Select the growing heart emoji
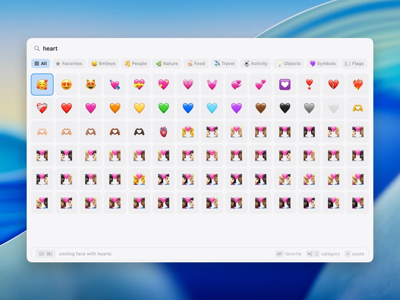This screenshot has width=400, height=300. 188,85
